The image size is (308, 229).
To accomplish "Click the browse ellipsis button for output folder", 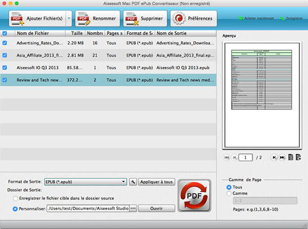I will pos(133,208).
